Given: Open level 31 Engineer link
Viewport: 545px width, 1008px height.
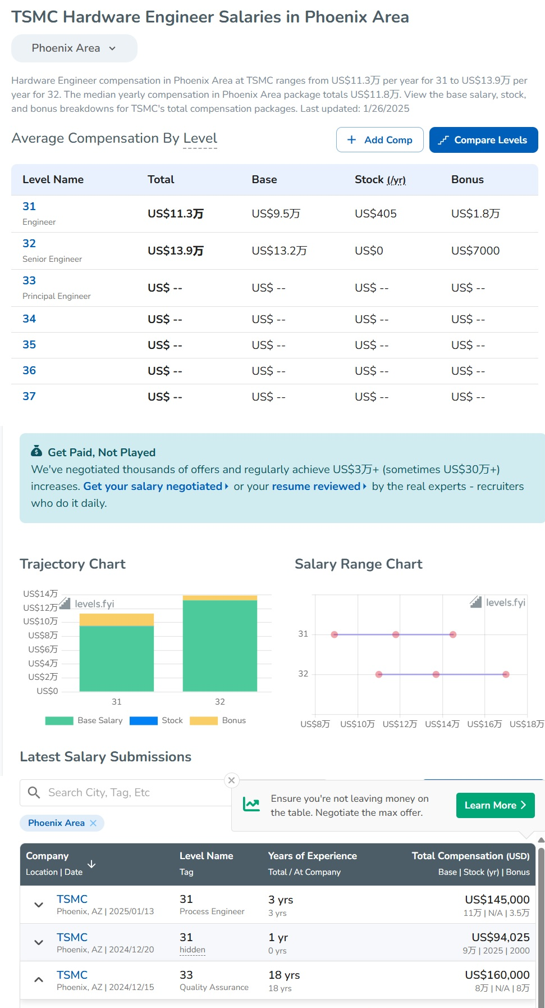Looking at the screenshot, I should tap(29, 206).
